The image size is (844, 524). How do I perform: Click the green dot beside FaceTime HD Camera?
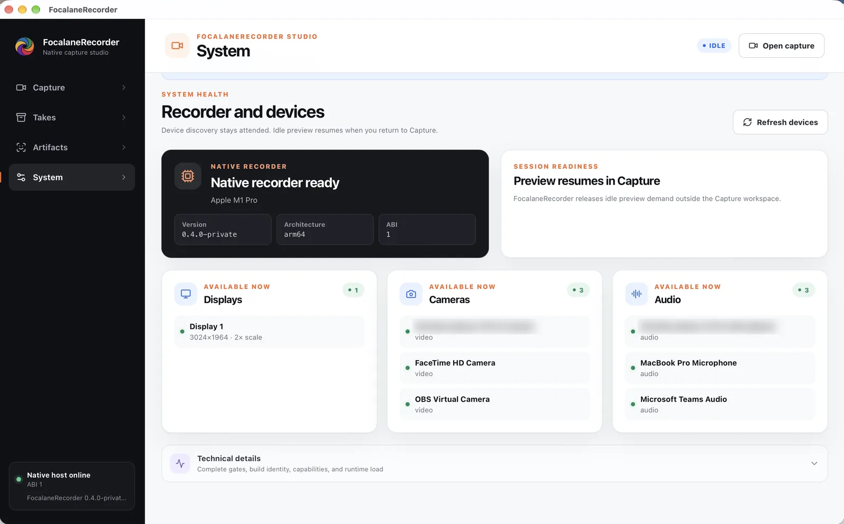point(407,368)
